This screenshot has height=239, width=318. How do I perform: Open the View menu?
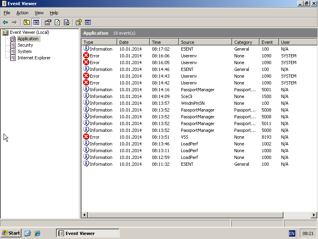(x=39, y=13)
